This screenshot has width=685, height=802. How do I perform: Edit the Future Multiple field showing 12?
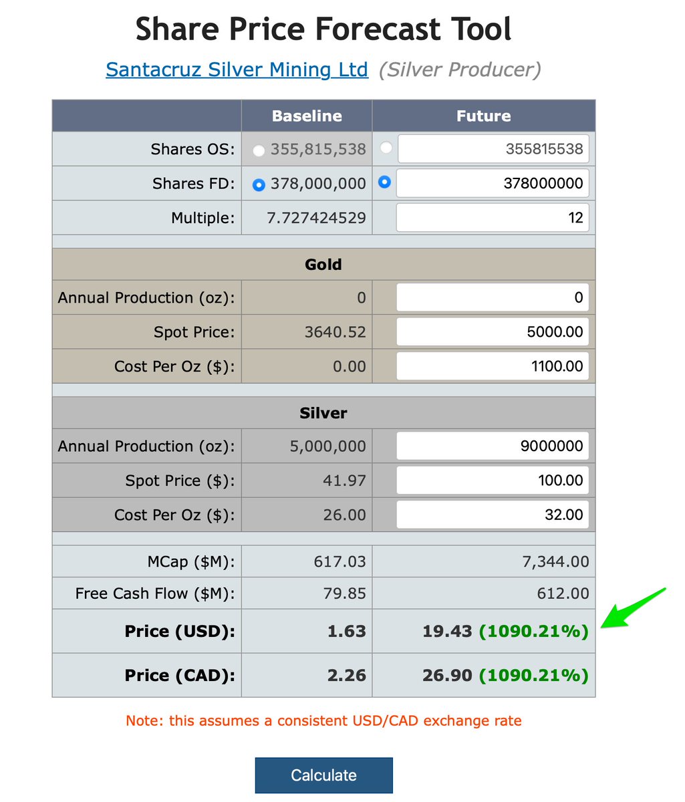[x=493, y=218]
